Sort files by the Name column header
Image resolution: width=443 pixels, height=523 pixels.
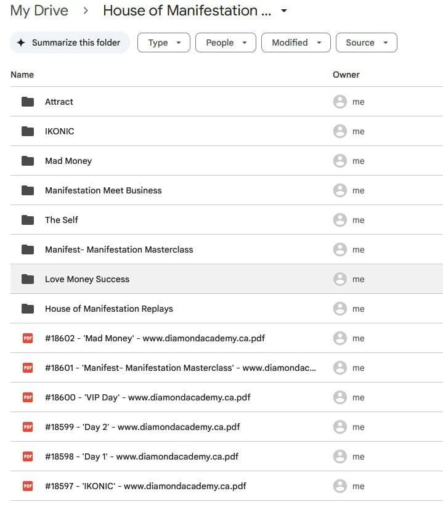click(x=22, y=75)
